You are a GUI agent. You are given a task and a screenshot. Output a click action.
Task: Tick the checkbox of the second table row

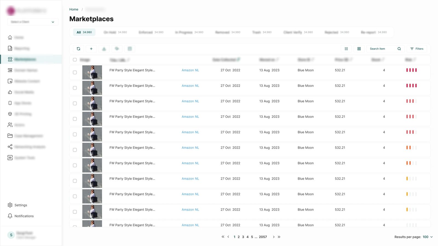75,88
